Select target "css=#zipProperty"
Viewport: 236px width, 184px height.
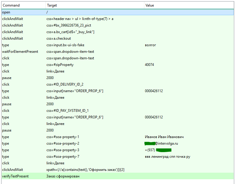(x=60, y=65)
